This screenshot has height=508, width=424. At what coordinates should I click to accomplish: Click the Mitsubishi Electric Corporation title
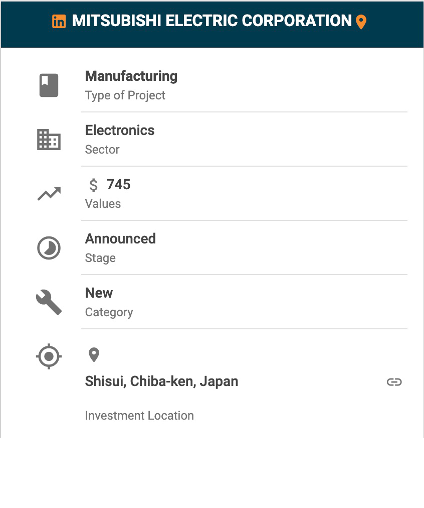(211, 21)
